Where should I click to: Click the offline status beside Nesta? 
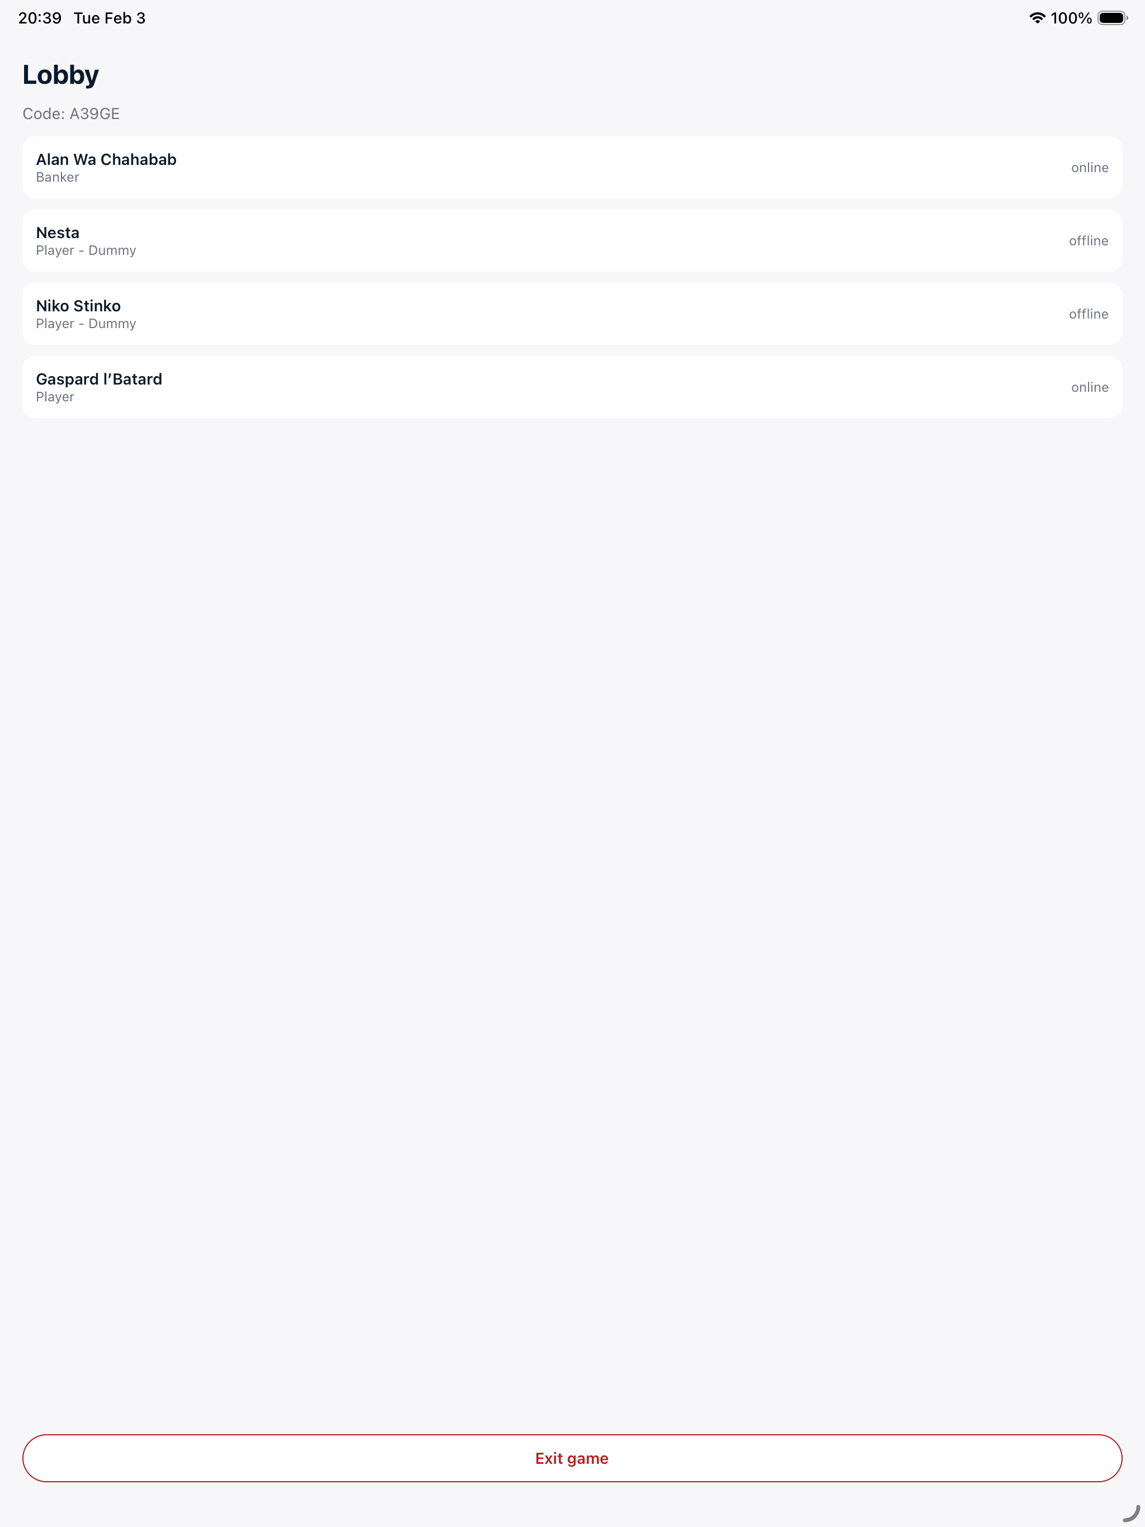pos(1087,241)
